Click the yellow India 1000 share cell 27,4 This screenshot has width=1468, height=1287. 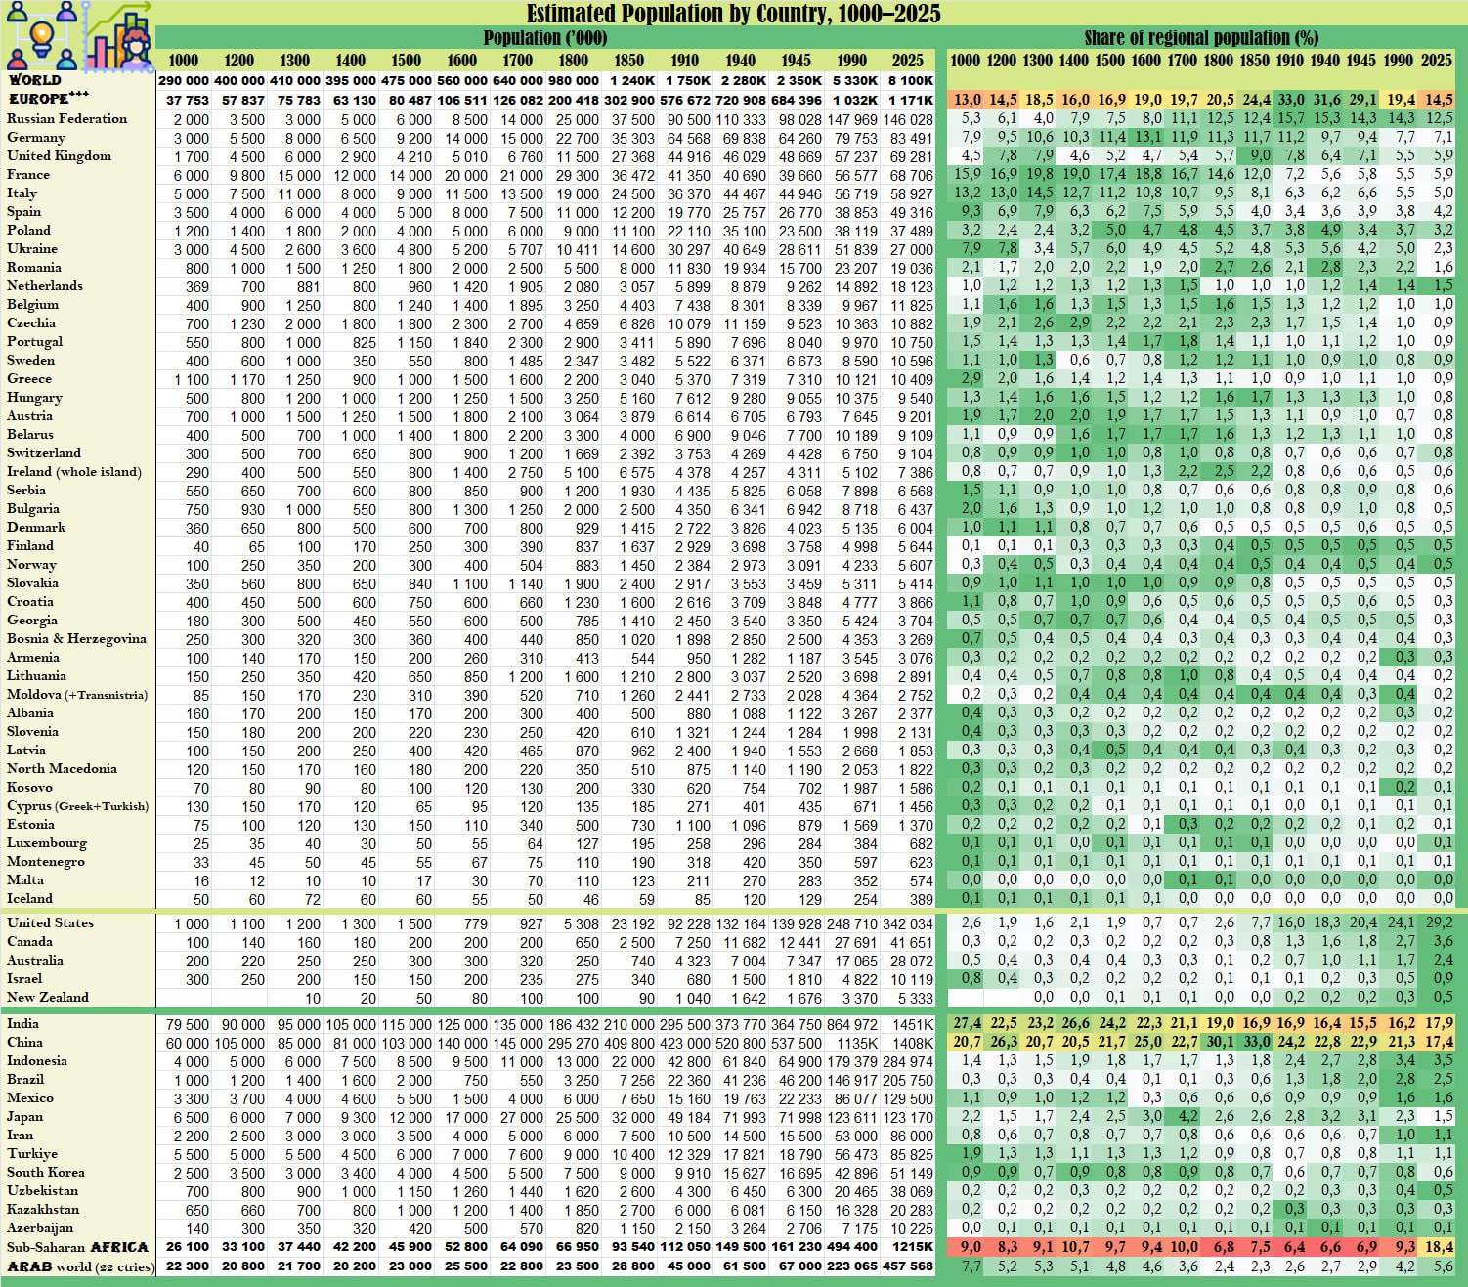[967, 1023]
